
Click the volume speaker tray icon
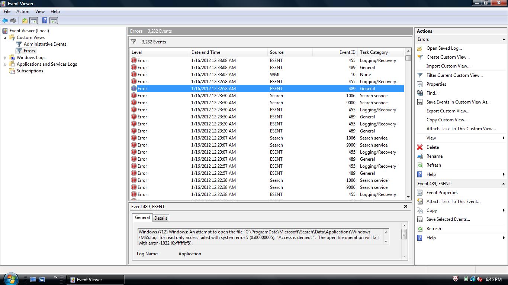[x=479, y=279]
